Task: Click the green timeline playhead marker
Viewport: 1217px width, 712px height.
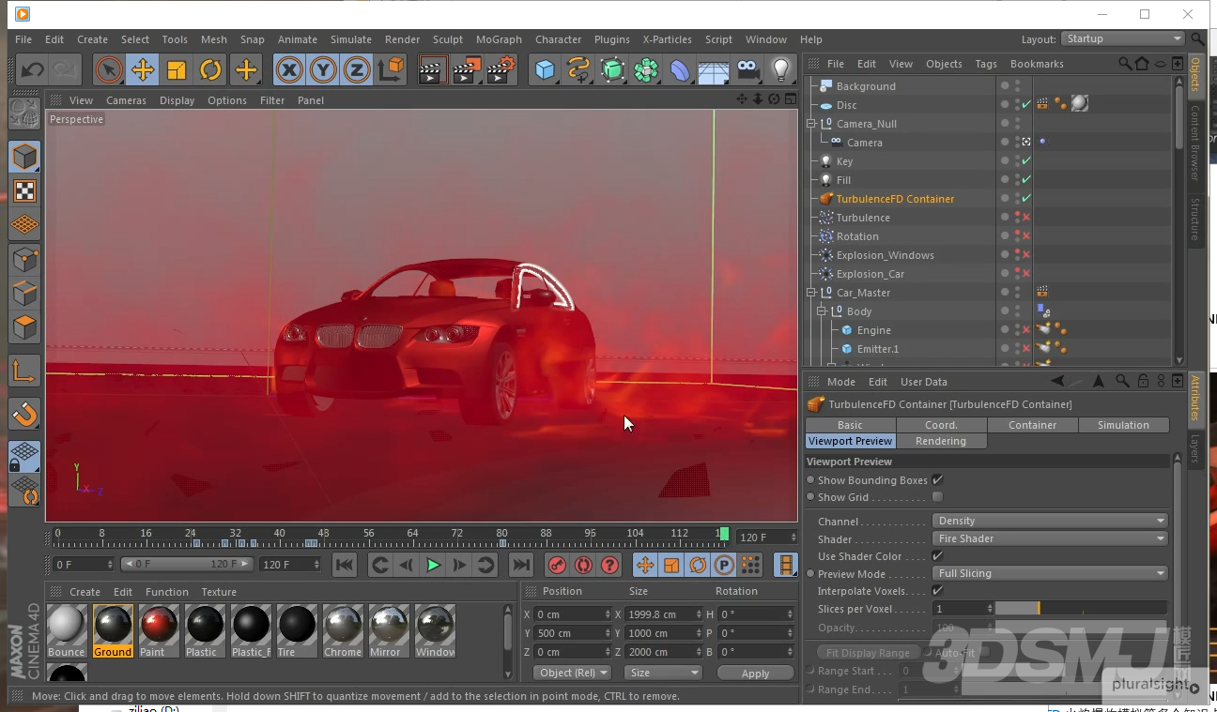Action: [x=724, y=534]
